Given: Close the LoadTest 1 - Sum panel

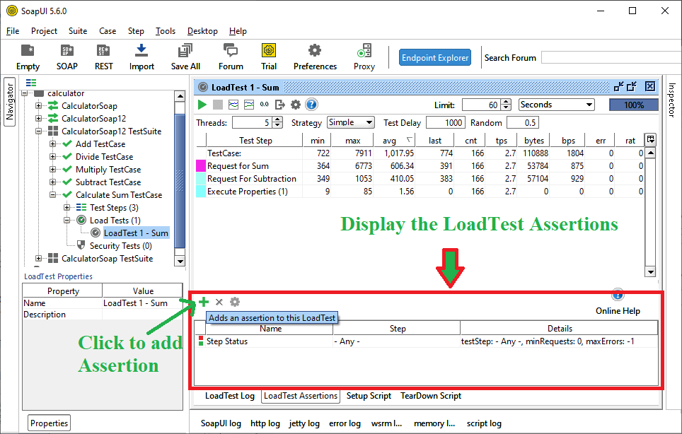Looking at the screenshot, I should 650,86.
